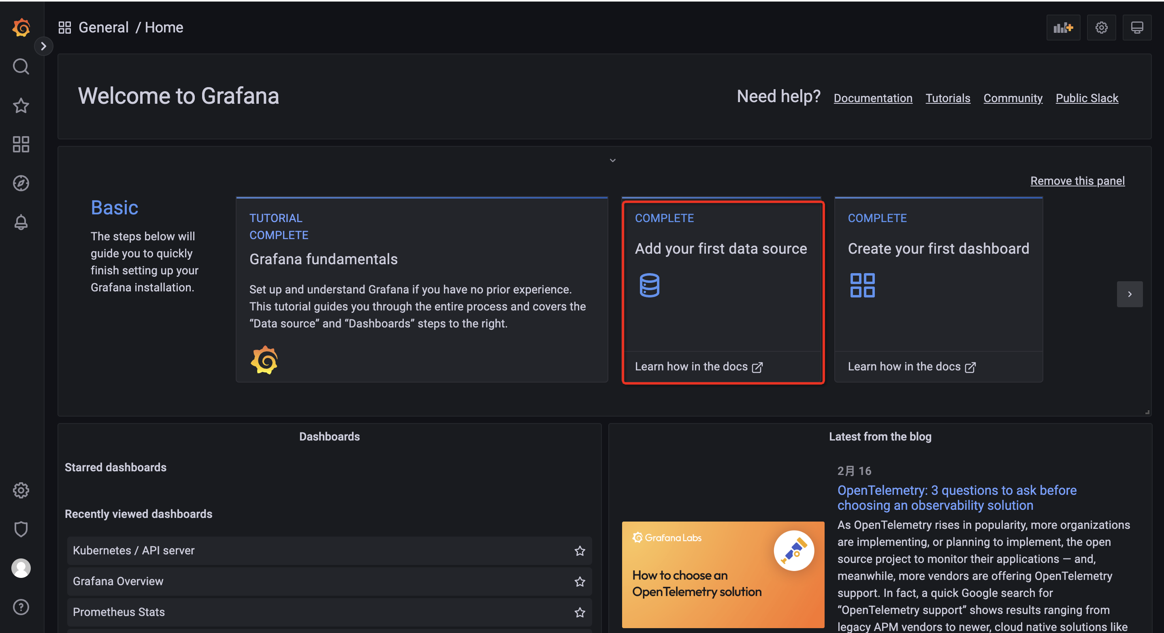Viewport: 1164px width, 633px height.
Task: Star the Prometheus Stats dashboard
Action: coord(579,612)
